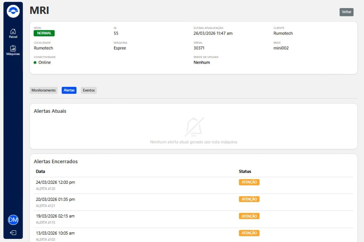Click the ATENÇÃO badge for Alerta 4115
This screenshot has width=364, height=242.
[249, 216]
